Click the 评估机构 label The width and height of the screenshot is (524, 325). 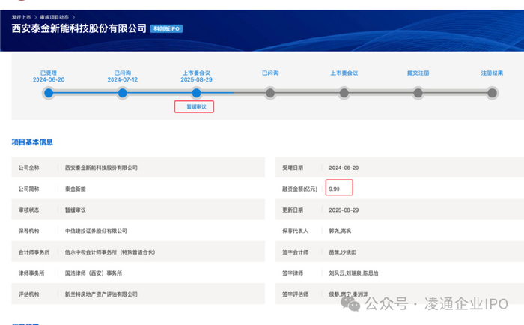[28, 294]
